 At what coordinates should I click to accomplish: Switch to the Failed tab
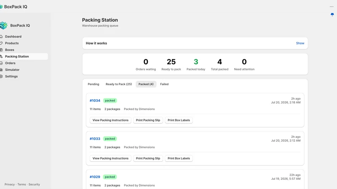coord(164,84)
